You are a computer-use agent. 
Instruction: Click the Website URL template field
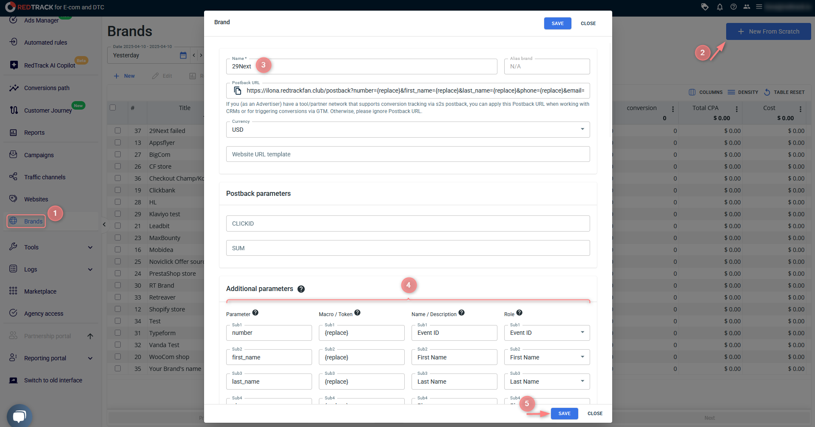(408, 154)
